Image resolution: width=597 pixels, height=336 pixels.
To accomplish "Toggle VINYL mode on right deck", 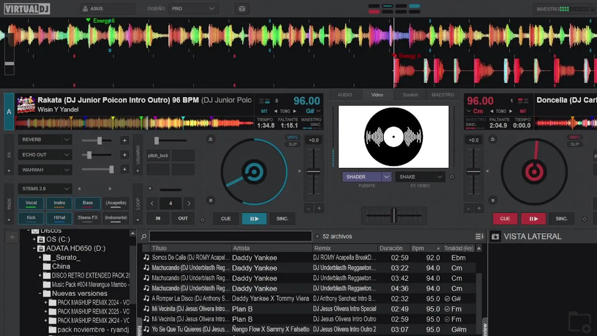I will [x=575, y=138].
